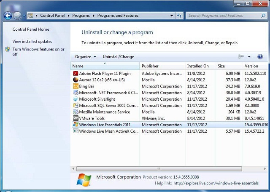Click Windows Live Mesh ActiveX icon
Image resolution: width=270 pixels, height=192 pixels.
(76, 131)
